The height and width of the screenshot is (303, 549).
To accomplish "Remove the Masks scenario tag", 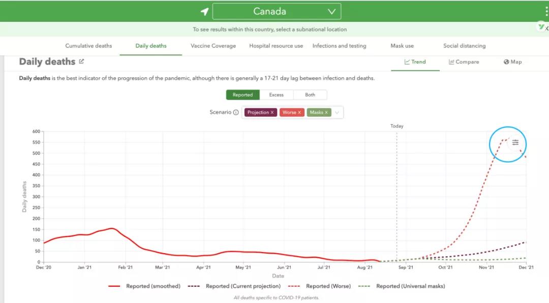I will (326, 112).
